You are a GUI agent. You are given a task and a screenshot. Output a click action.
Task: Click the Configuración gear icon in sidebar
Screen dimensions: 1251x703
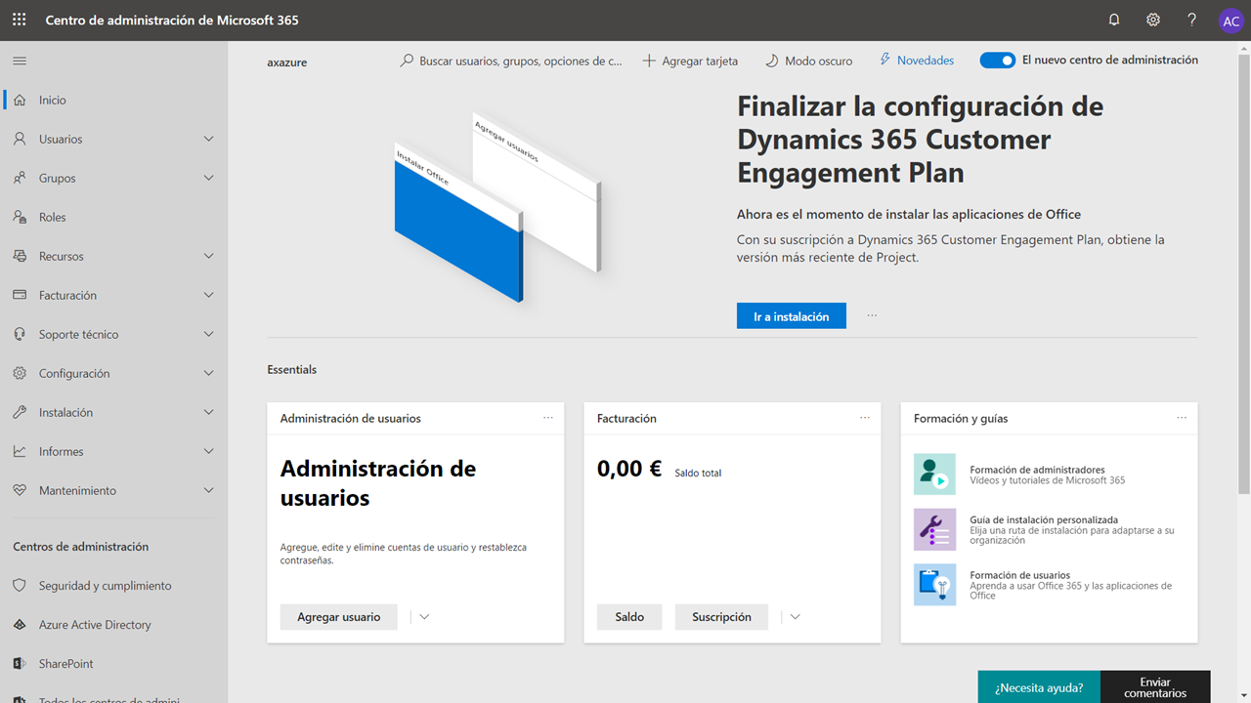[20, 373]
